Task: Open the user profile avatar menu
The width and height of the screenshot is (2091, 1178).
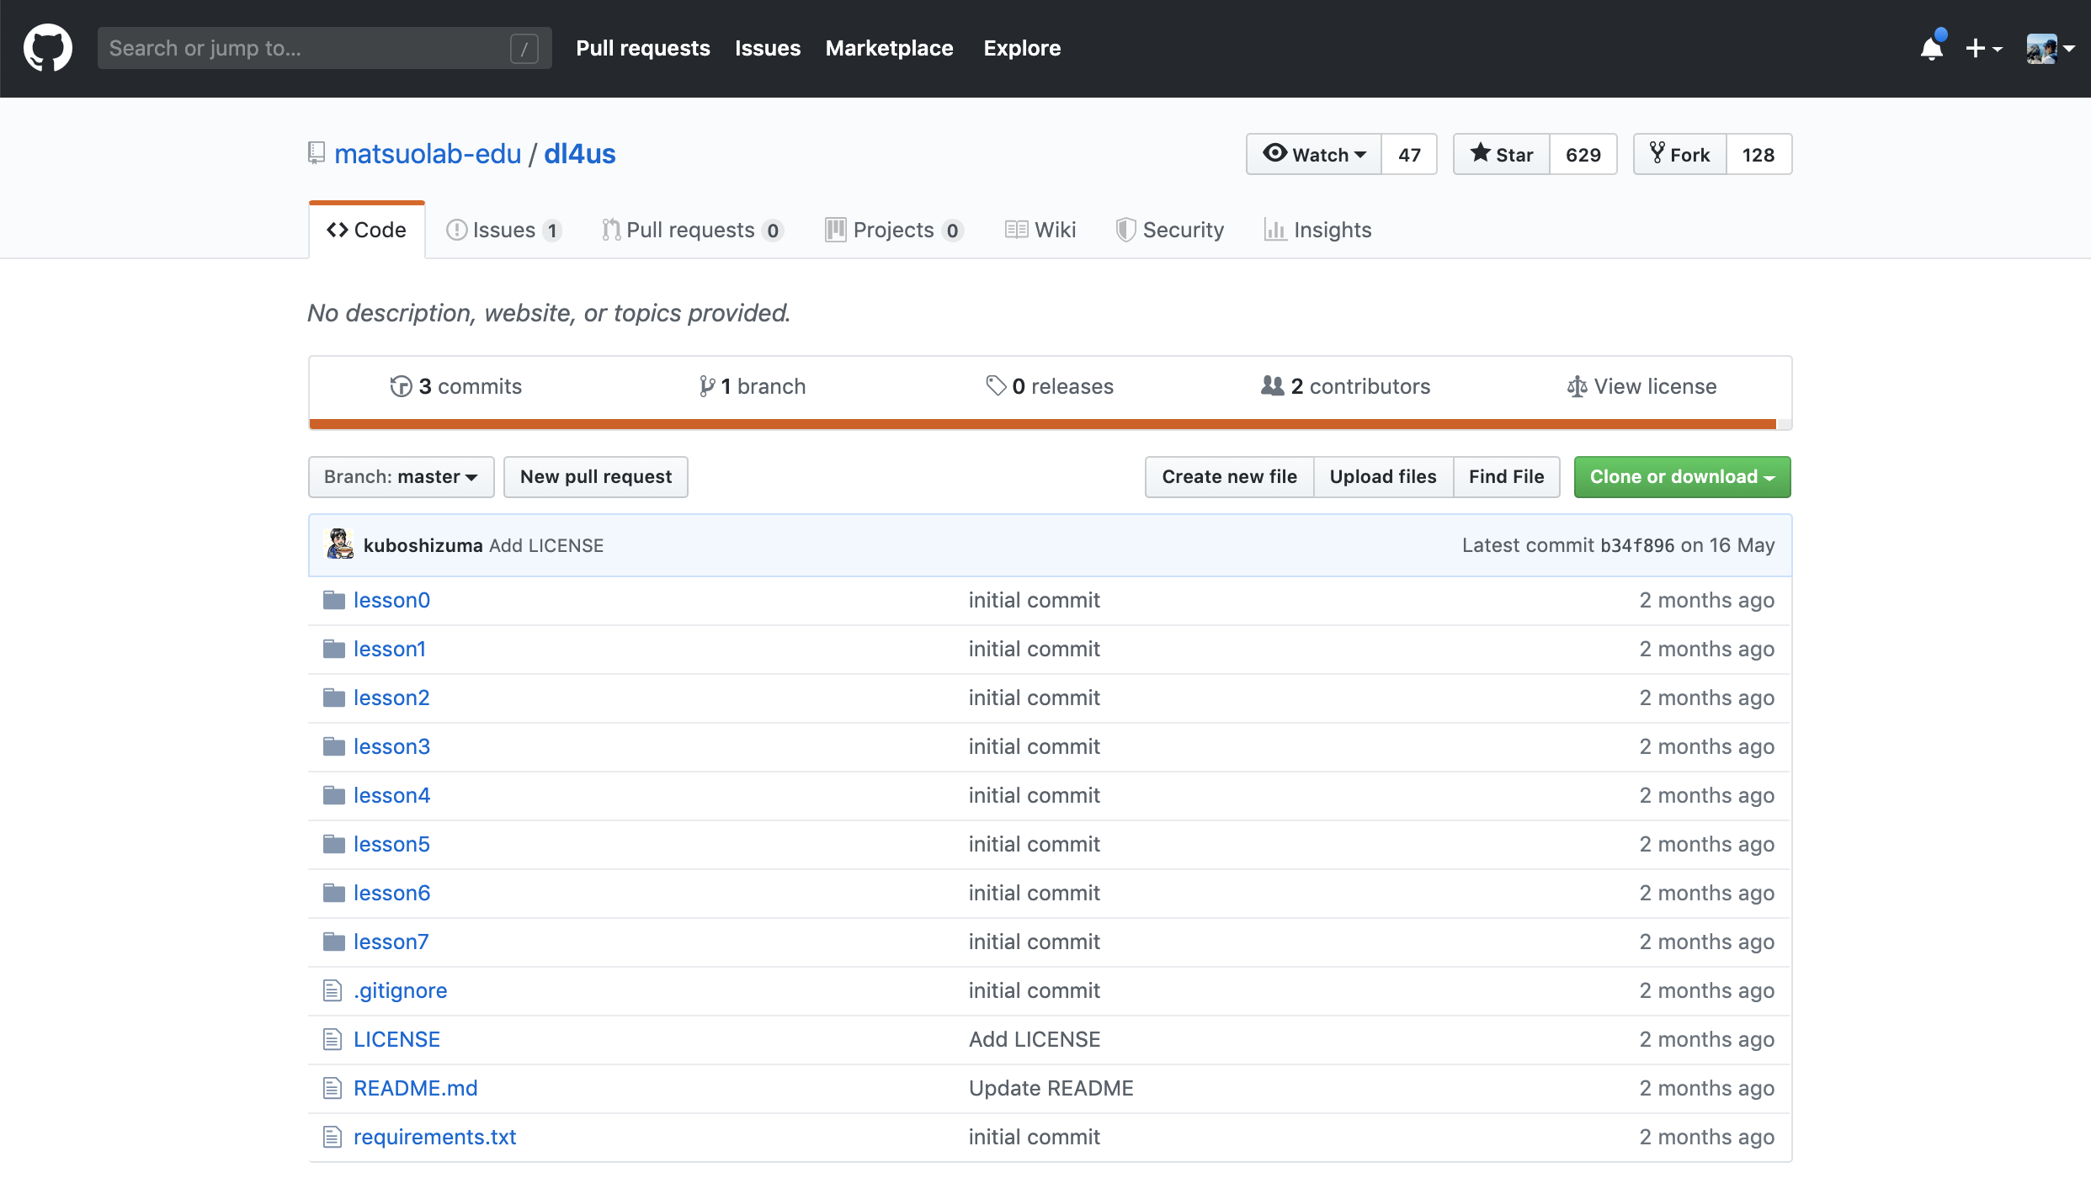Action: tap(2050, 49)
